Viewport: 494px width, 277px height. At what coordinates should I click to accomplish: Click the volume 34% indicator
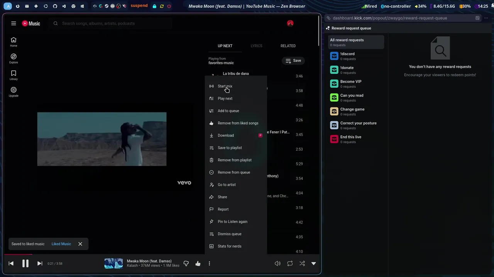point(420,6)
